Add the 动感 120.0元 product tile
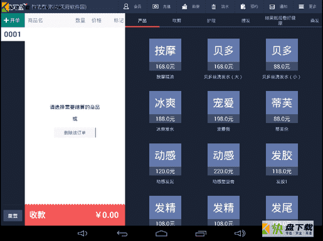Screen dimensions: 323x241 (x=165, y=159)
